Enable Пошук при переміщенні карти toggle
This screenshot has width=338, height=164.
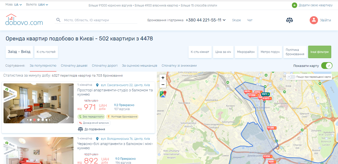291,77
